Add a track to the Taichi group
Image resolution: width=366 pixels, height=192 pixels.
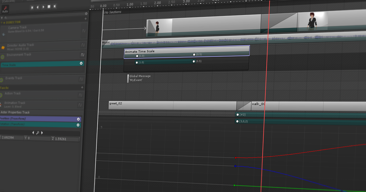82,87
